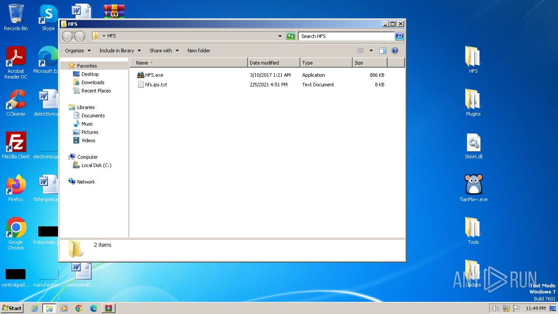Click into the Search HFS field

coord(347,36)
